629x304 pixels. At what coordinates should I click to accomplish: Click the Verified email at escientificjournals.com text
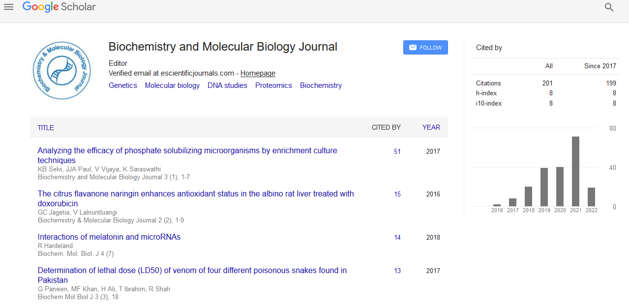(171, 73)
